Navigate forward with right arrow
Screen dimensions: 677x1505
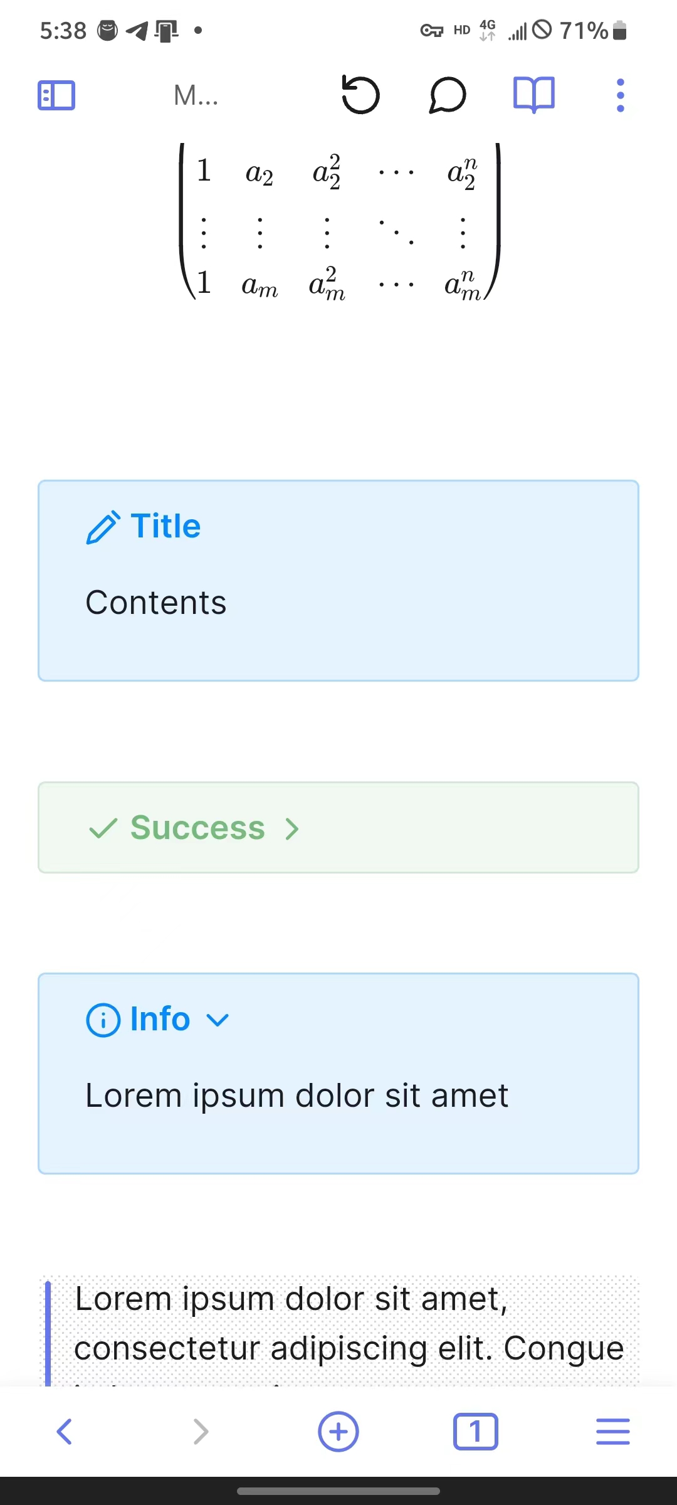click(x=201, y=1432)
